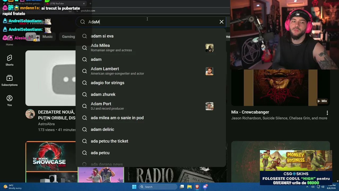Select 'ada milea am o sanie in pod'

coord(151,118)
